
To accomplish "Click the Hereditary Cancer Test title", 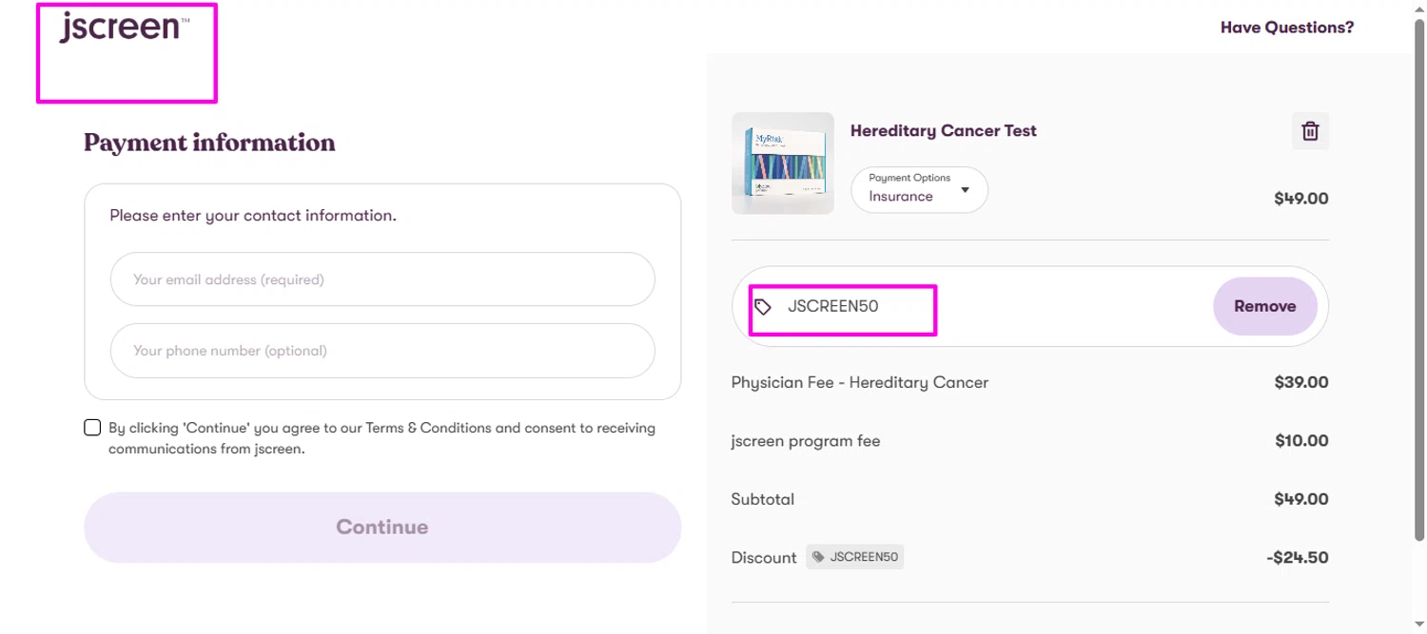I will click(x=944, y=131).
